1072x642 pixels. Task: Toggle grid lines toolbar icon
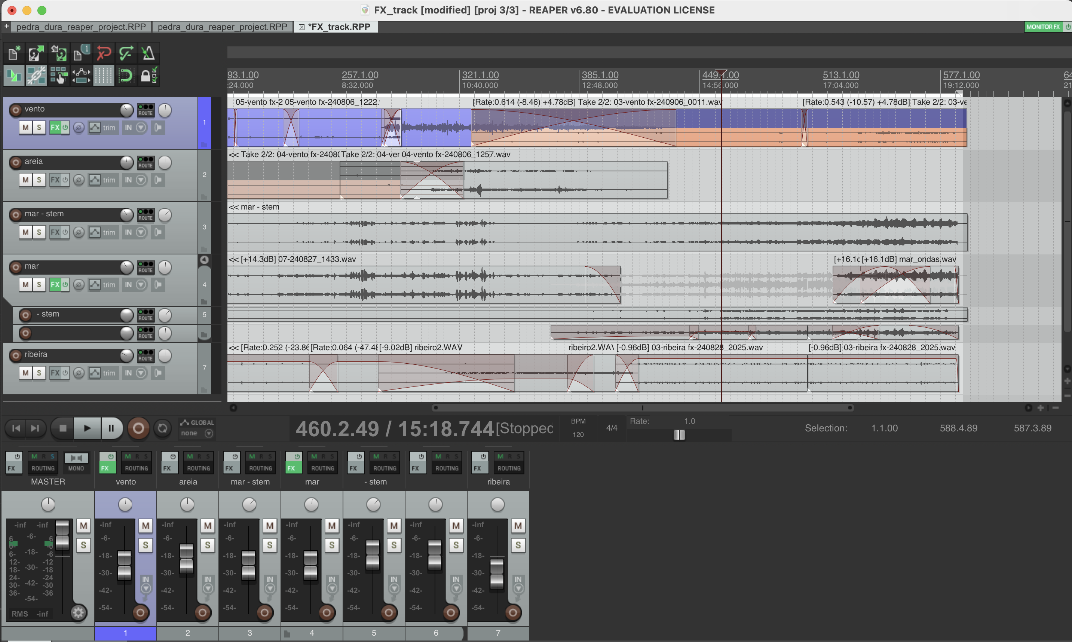pyautogui.click(x=103, y=76)
